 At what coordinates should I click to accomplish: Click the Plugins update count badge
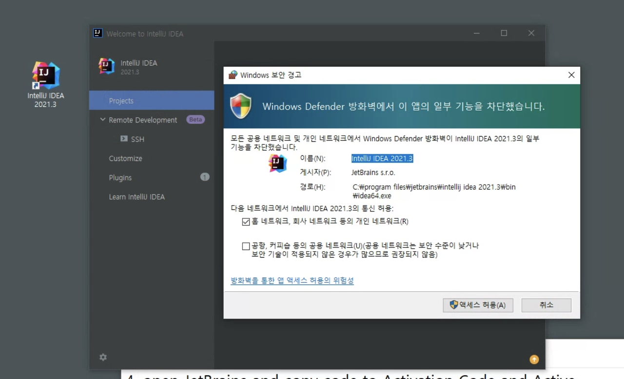pyautogui.click(x=205, y=177)
